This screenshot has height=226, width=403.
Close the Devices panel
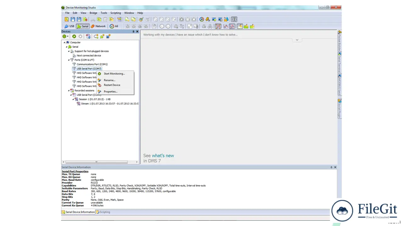pyautogui.click(x=137, y=31)
